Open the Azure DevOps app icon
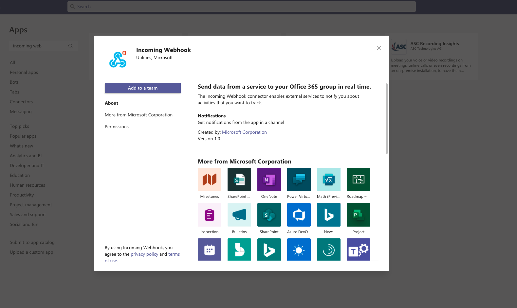Screen dimensions: 517x308 299,215
